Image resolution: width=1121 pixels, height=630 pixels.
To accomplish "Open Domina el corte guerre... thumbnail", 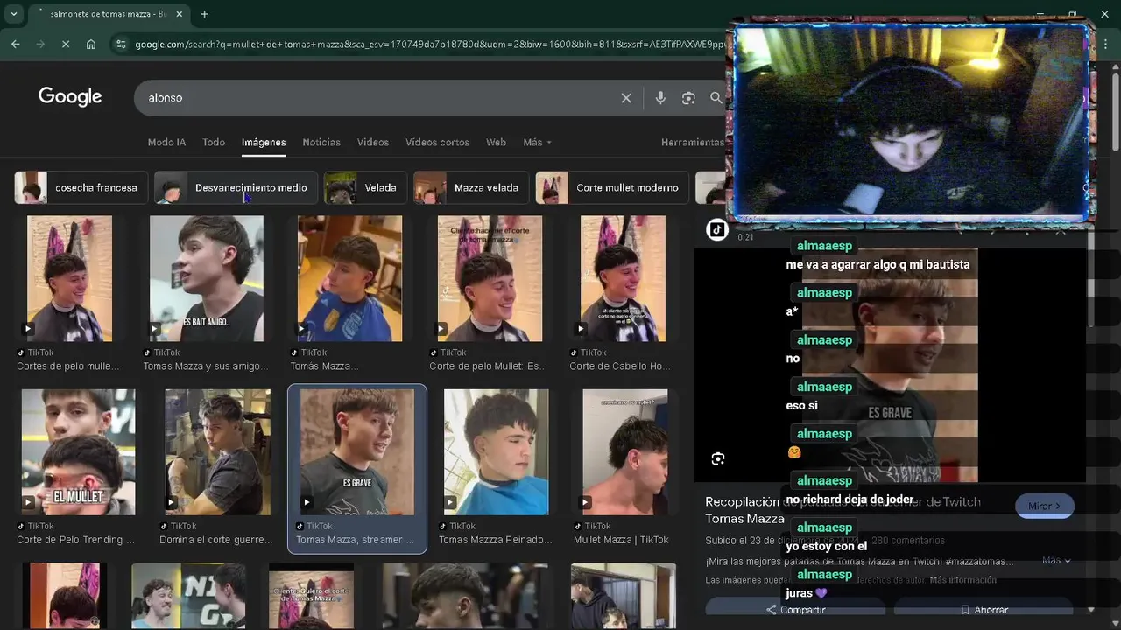I will 217,451.
